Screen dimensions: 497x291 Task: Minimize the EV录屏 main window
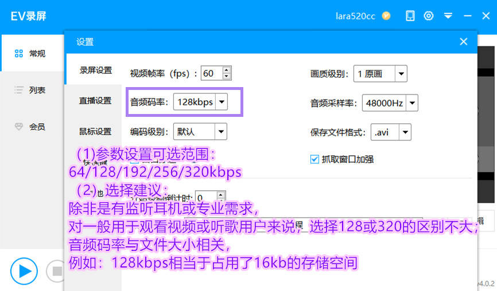pyautogui.click(x=468, y=16)
